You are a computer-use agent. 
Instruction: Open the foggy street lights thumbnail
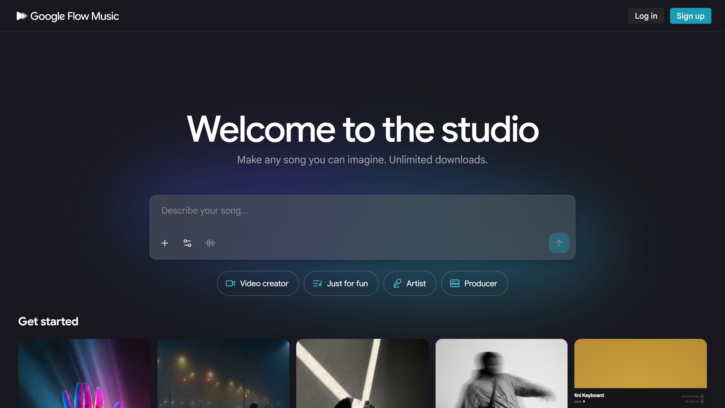point(223,373)
